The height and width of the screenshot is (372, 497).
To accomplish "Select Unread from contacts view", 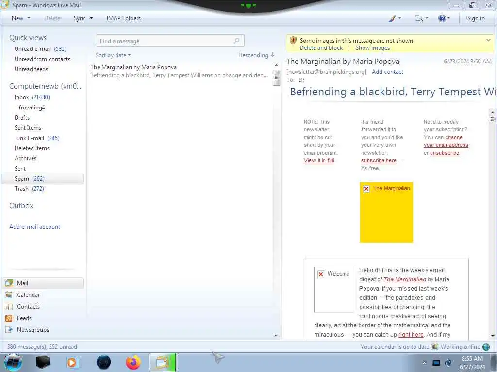I will pos(43,59).
